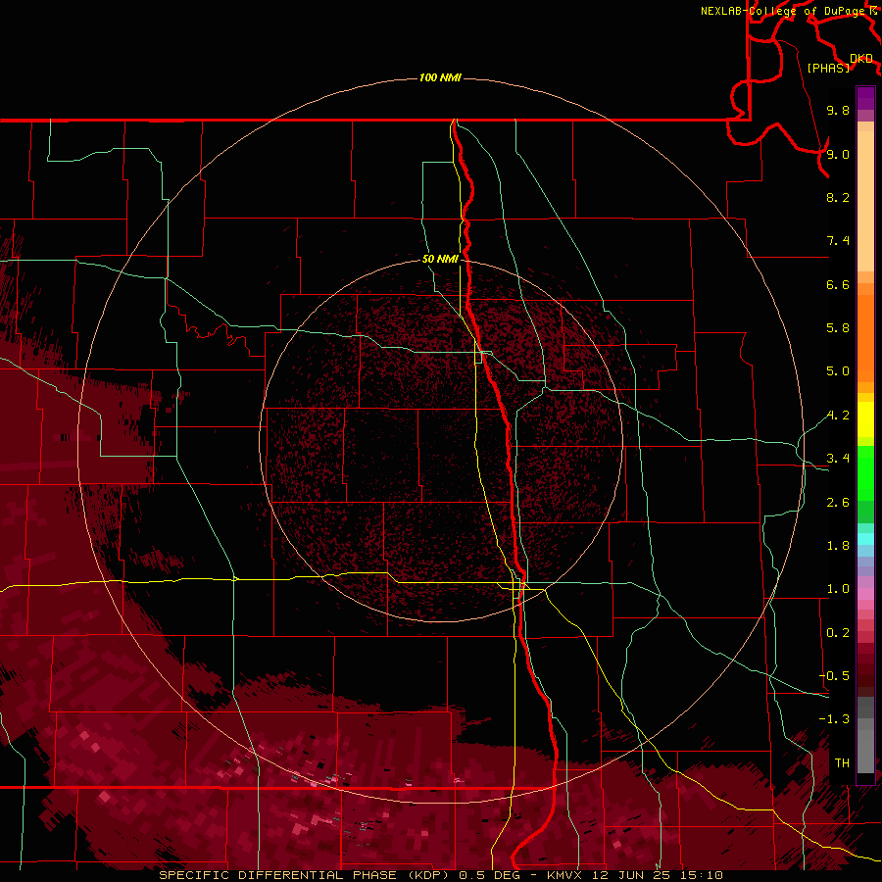Click the TH threshold label on scale
The width and height of the screenshot is (882, 882).
coord(842,763)
